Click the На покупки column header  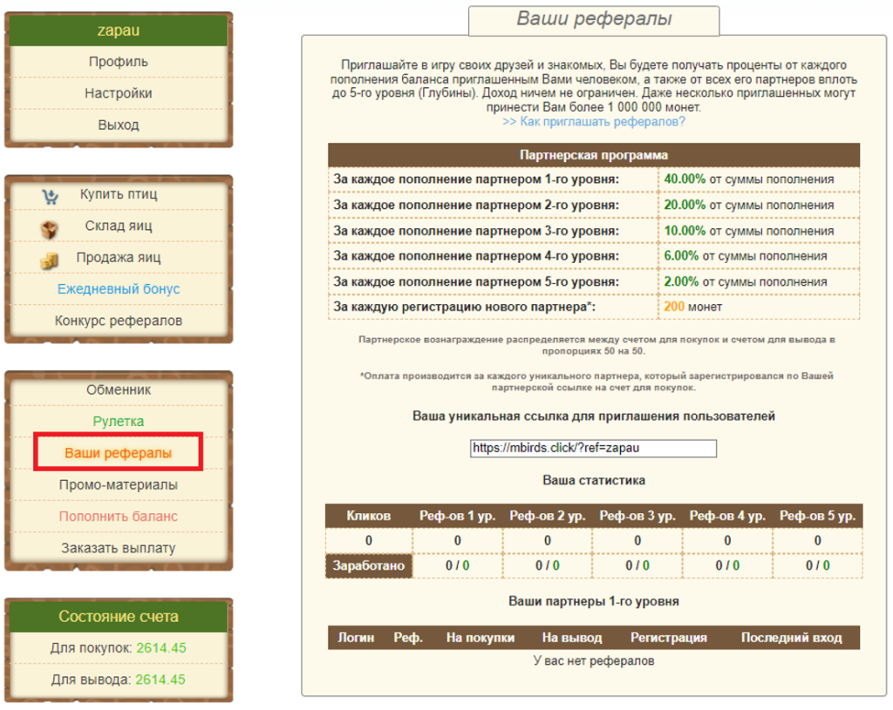481,638
